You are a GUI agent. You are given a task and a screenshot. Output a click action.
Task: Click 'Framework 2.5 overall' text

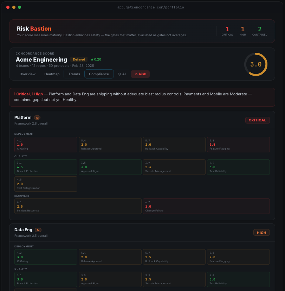pos(31,236)
